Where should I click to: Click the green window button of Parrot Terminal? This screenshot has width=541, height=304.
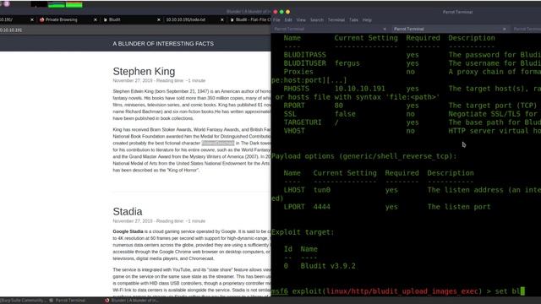(281, 12)
